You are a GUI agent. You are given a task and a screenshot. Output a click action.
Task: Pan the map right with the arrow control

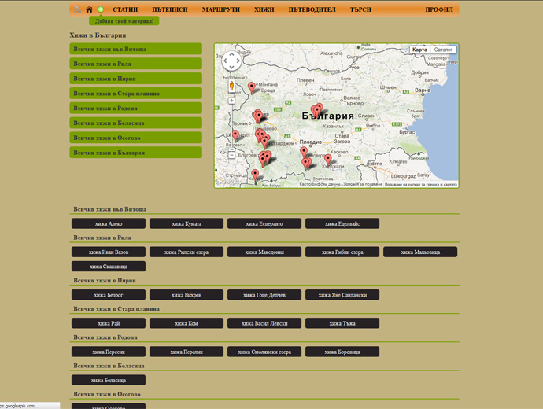tap(238, 61)
